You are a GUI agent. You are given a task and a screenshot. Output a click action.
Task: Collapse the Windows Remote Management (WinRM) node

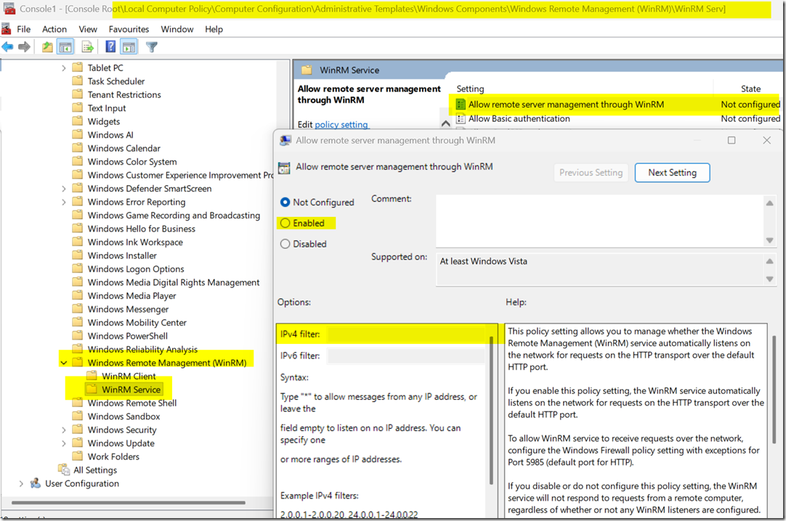(x=64, y=363)
